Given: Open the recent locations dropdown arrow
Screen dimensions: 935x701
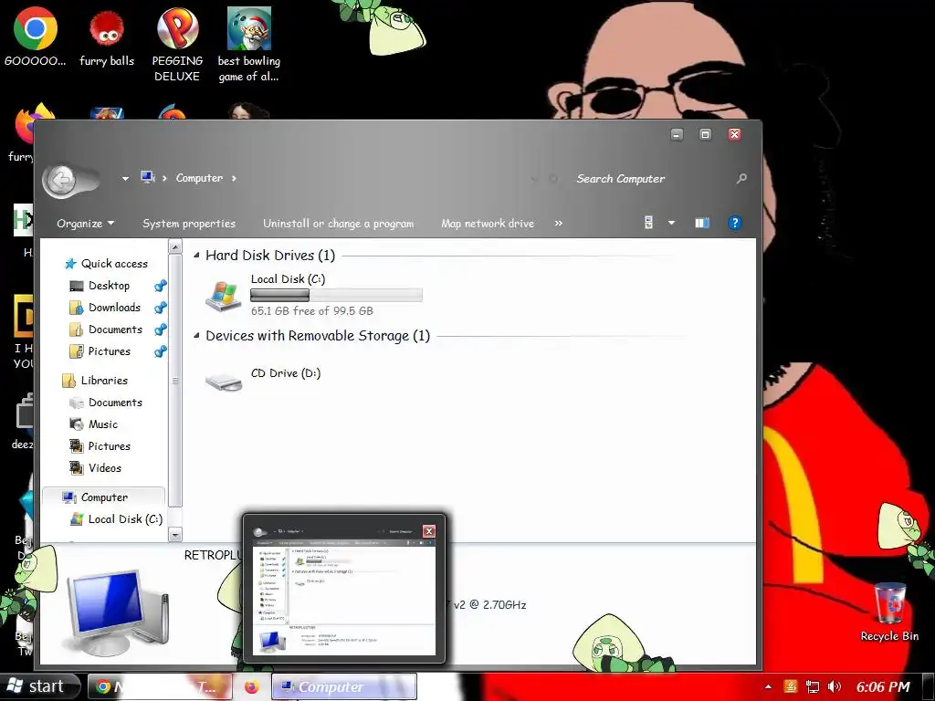Looking at the screenshot, I should pos(125,178).
